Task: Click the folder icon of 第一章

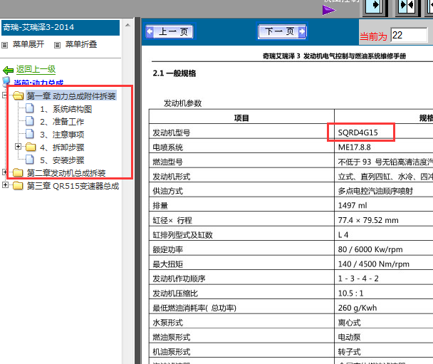Action: click(18, 95)
